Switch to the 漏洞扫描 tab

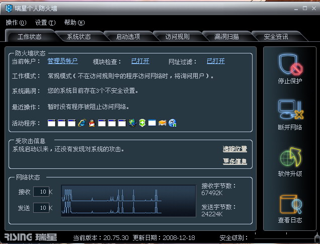tap(226, 37)
